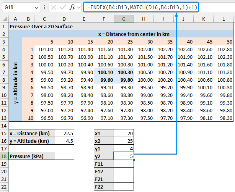Click the distance header value 35
This screenshot has height=192, width=235.
[x=163, y=42]
